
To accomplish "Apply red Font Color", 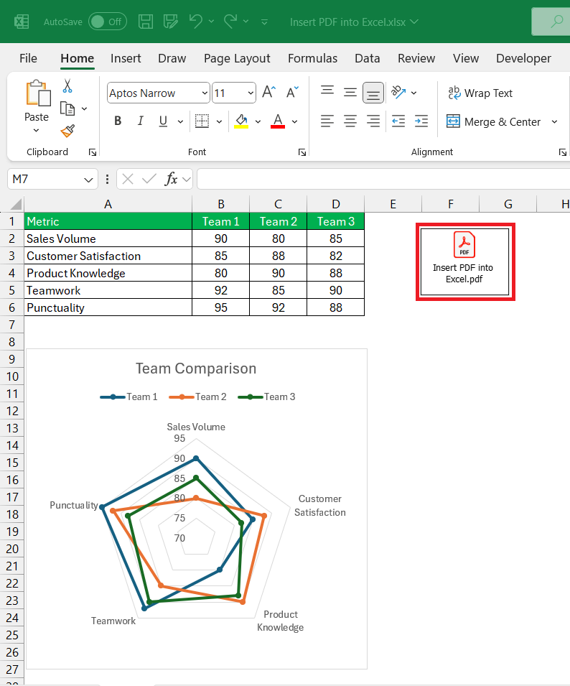I will click(x=278, y=121).
